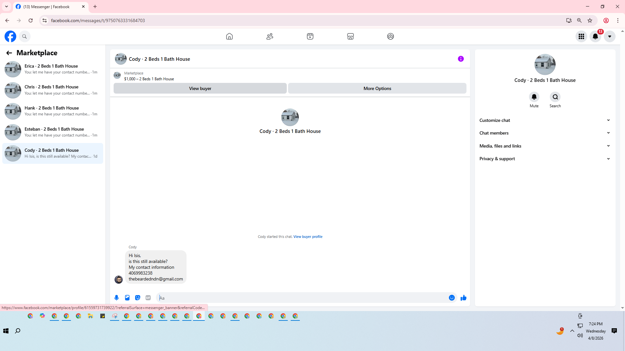Open emoji picker in message box

452,298
